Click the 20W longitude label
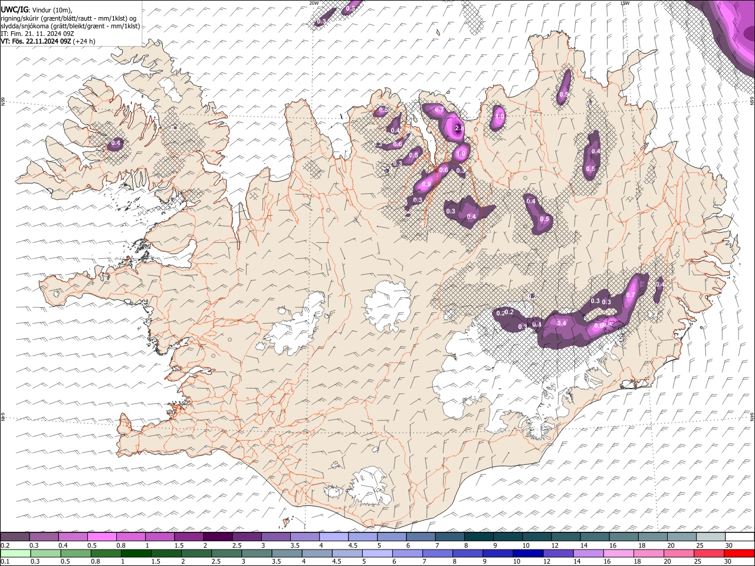This screenshot has height=566, width=755. pyautogui.click(x=314, y=3)
